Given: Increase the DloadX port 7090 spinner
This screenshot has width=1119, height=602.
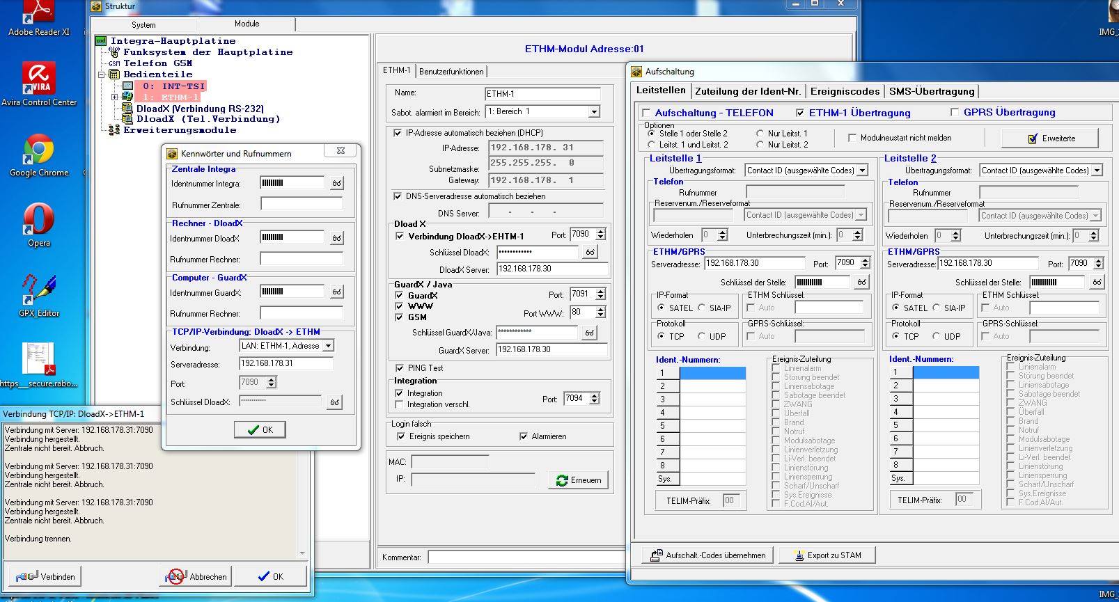Looking at the screenshot, I should coord(601,231).
